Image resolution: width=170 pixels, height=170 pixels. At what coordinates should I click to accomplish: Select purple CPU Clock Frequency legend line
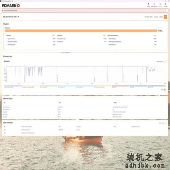pyautogui.click(x=13, y=86)
